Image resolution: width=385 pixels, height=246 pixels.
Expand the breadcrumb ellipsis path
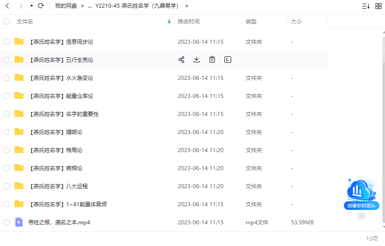click(89, 6)
